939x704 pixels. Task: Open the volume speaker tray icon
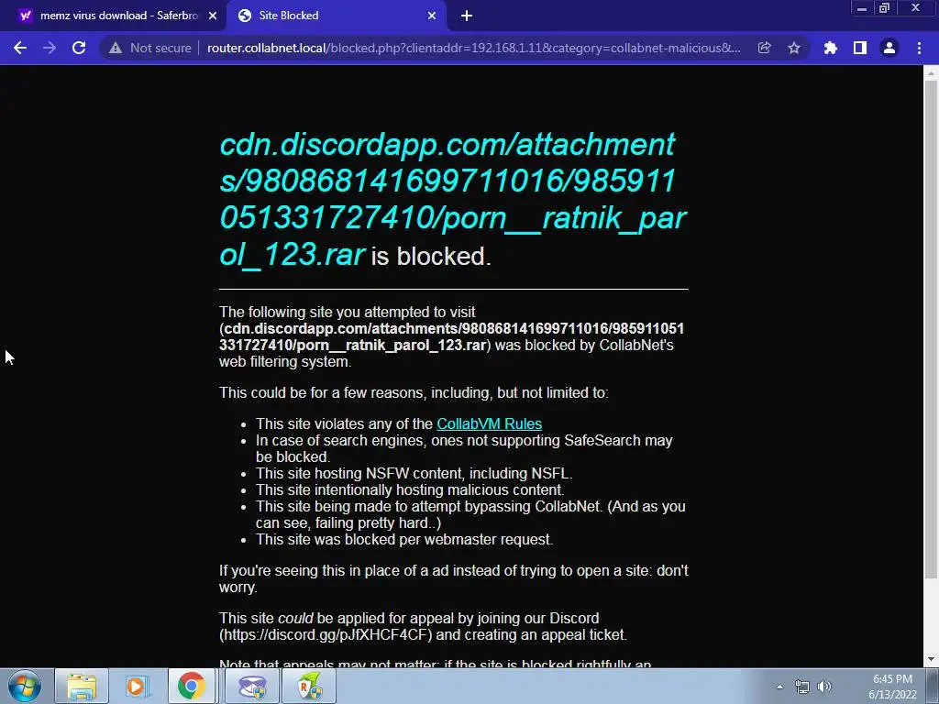pyautogui.click(x=824, y=687)
